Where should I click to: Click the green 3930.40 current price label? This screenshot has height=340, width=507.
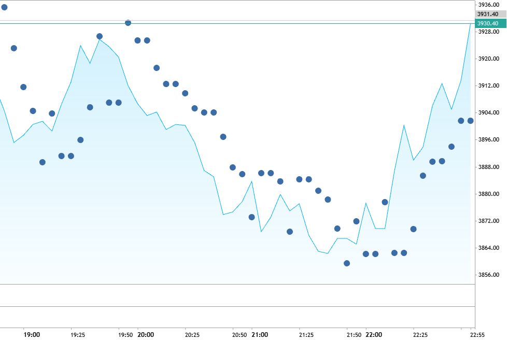tap(487, 23)
